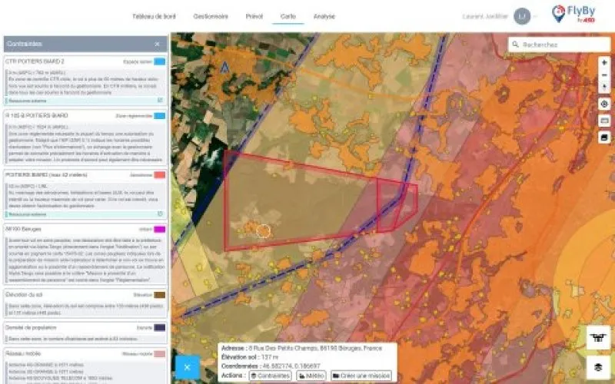
Task: Click the Créer une mission button
Action: (x=361, y=376)
